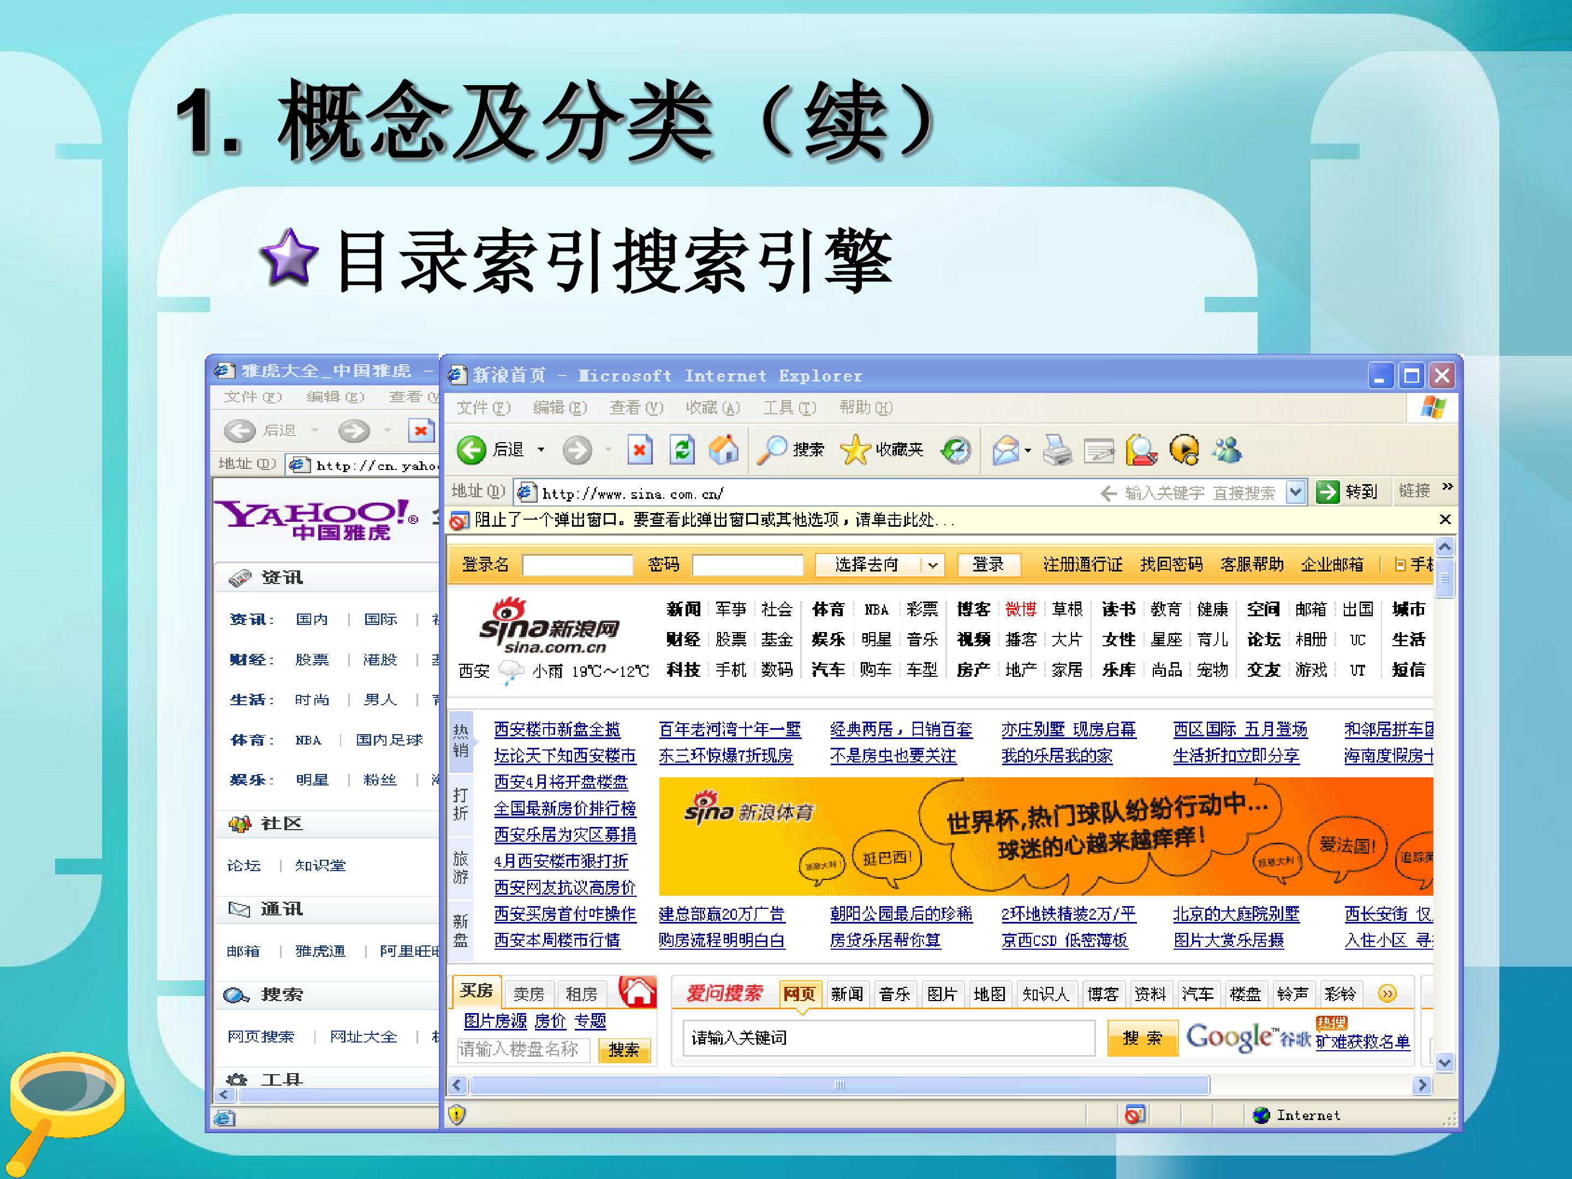Screen dimensions: 1572x1179
Task: Select the 新闻 tab in 爱问搜索
Action: pos(847,994)
